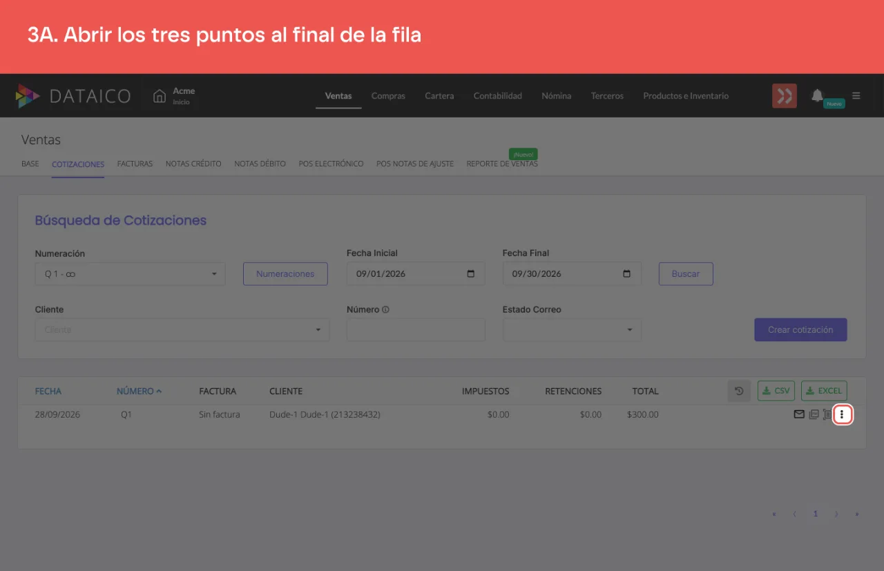The image size is (884, 571).
Task: Click the history clock icon
Action: (739, 391)
